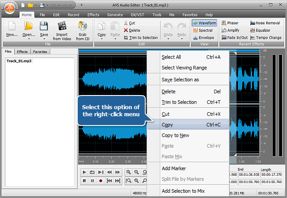Choose Grab from CD

click(x=83, y=31)
